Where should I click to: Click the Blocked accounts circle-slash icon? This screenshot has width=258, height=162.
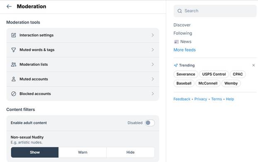tap(14, 93)
